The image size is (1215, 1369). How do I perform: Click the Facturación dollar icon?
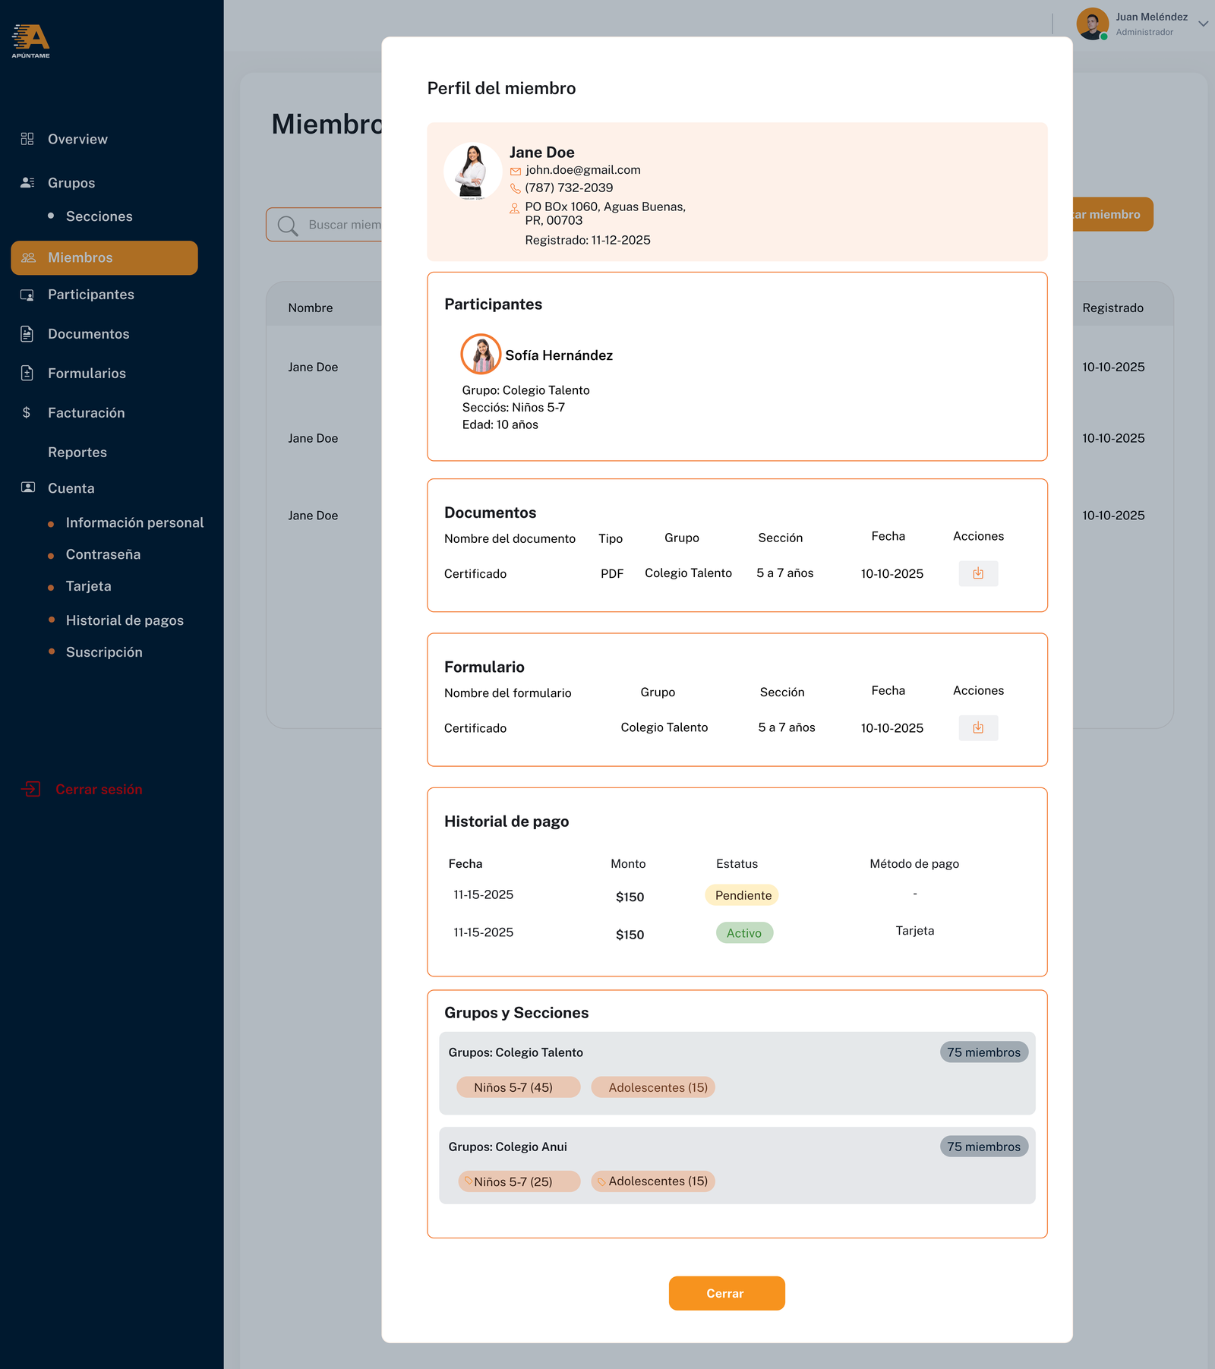(x=27, y=413)
